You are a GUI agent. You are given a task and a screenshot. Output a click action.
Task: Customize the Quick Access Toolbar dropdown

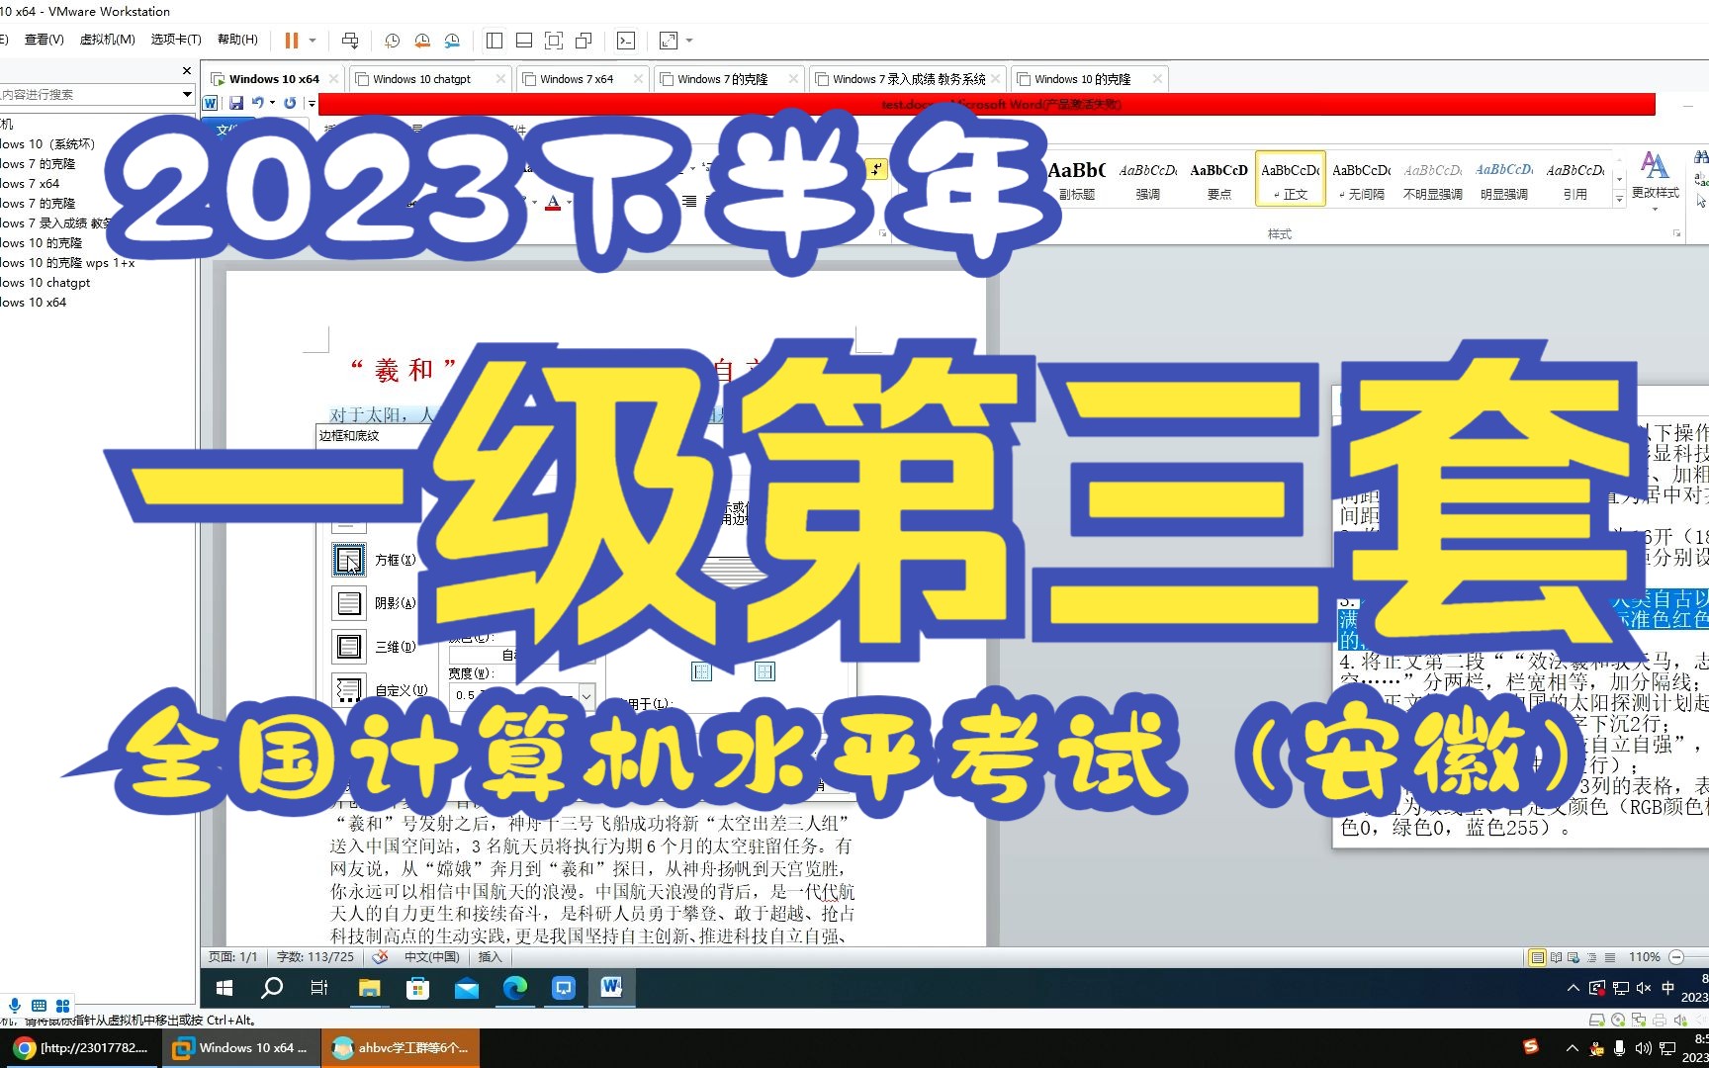pos(312,103)
